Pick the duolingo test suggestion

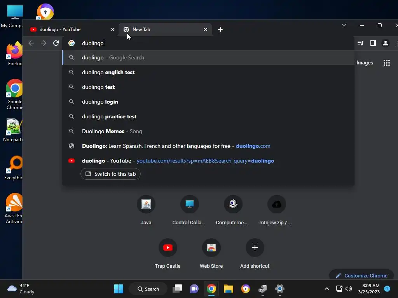tap(208, 87)
